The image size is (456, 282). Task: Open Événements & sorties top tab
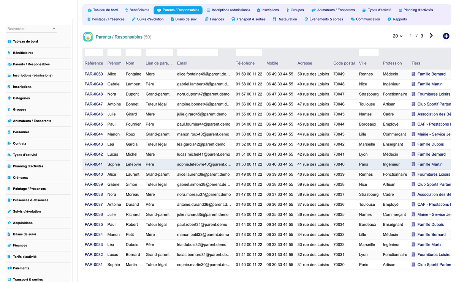pyautogui.click(x=324, y=19)
